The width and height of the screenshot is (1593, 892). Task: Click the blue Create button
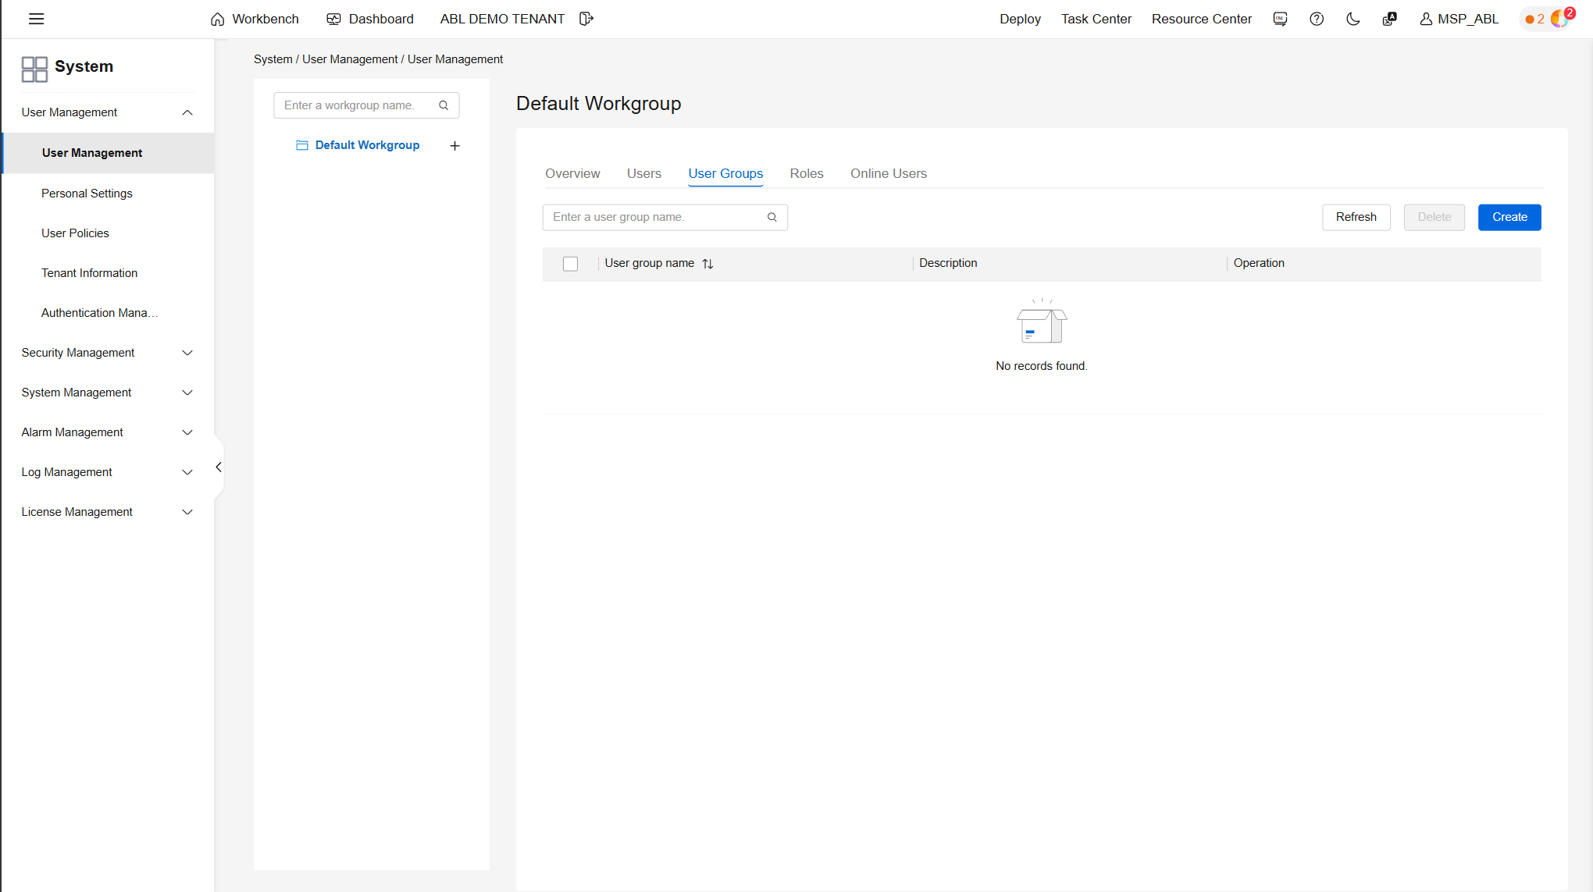coord(1509,217)
